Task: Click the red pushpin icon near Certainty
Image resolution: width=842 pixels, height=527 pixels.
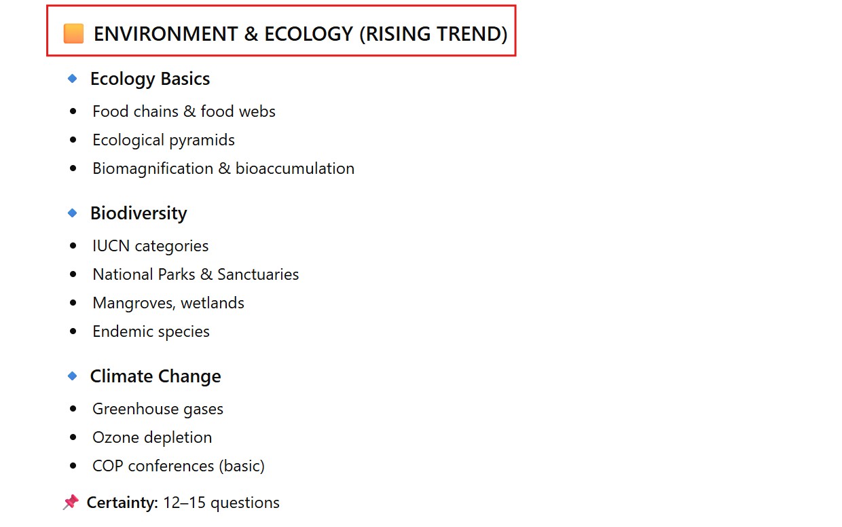Action: [x=71, y=503]
